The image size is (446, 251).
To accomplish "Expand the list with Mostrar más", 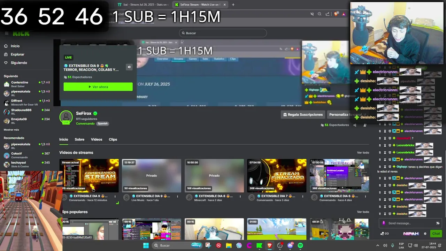I will coord(11,130).
